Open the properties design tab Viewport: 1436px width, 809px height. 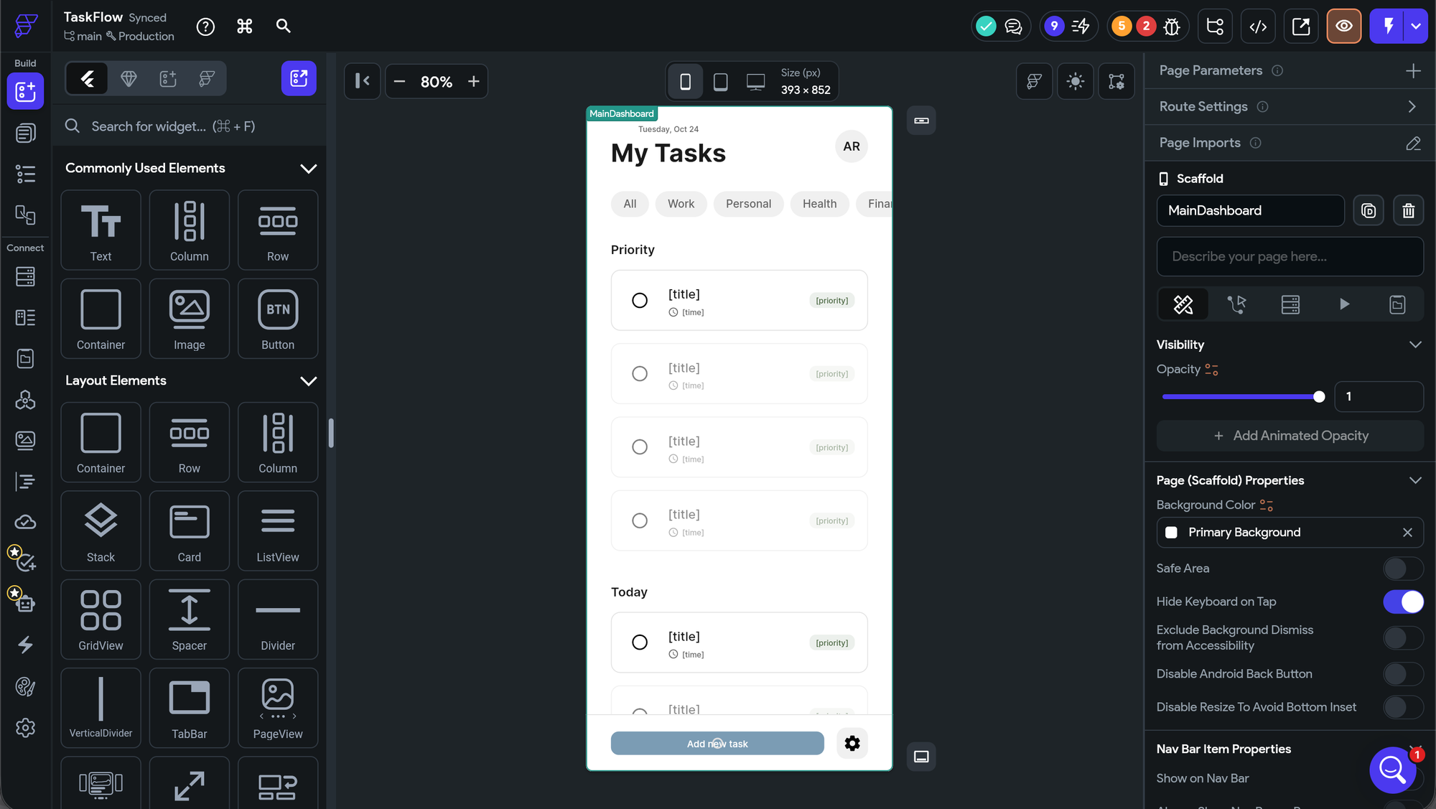pos(1183,304)
